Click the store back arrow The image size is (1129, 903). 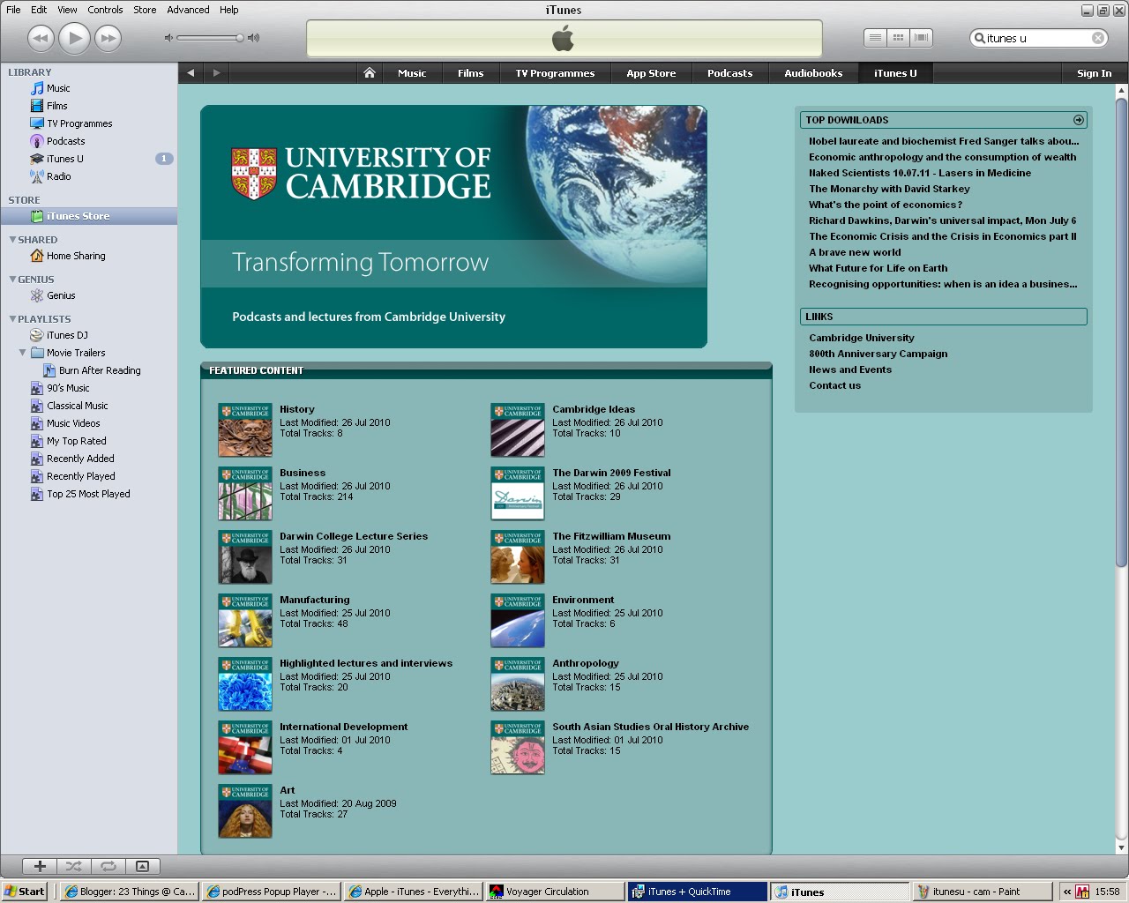point(191,73)
